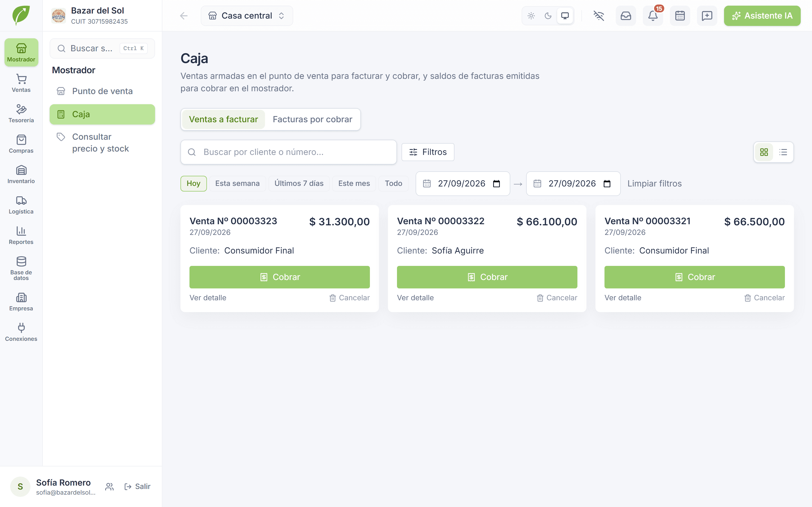Viewport: 812px width, 507px height.
Task: Open the date picker of the start date
Action: tap(496, 184)
